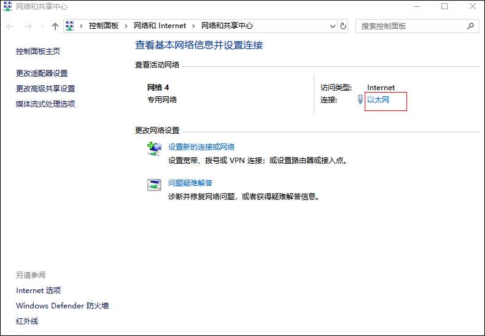Select 网络和 Internet breadcrumb

tap(160, 26)
